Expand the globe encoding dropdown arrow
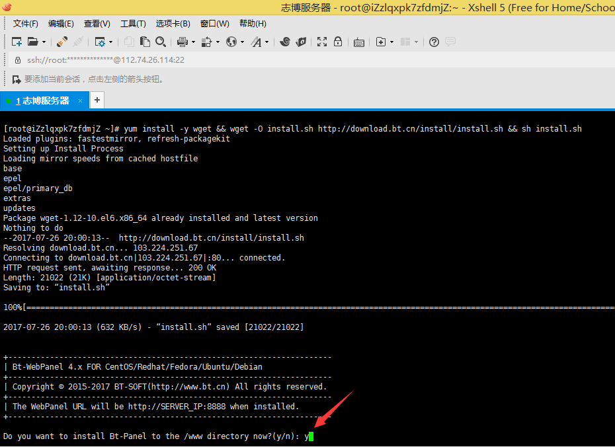This screenshot has width=615, height=447. pos(242,42)
